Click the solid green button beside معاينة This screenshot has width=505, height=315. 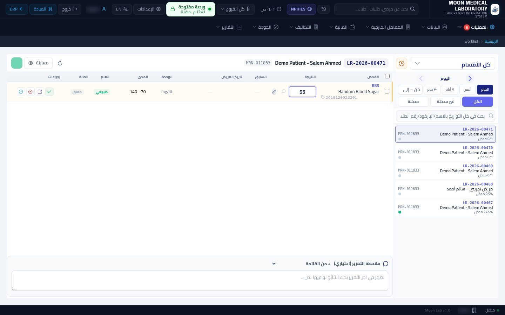pos(17,63)
